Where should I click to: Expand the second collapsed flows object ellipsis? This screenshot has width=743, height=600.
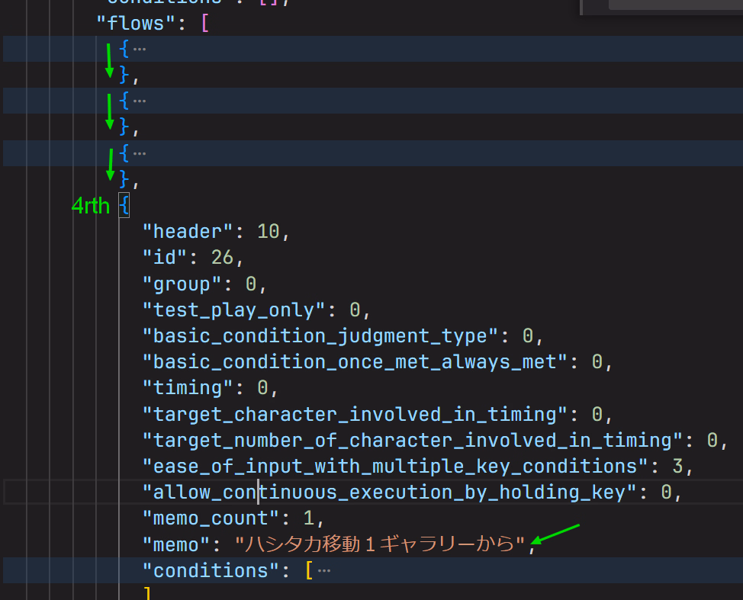[x=138, y=101]
